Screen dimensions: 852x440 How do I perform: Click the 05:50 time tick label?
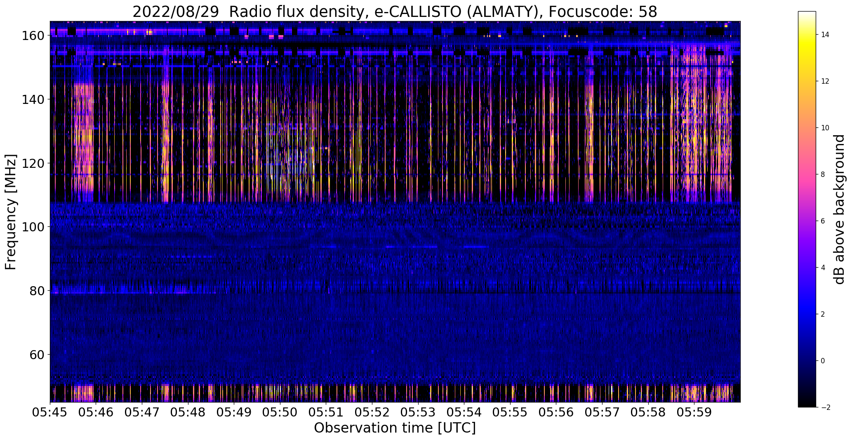(x=280, y=412)
